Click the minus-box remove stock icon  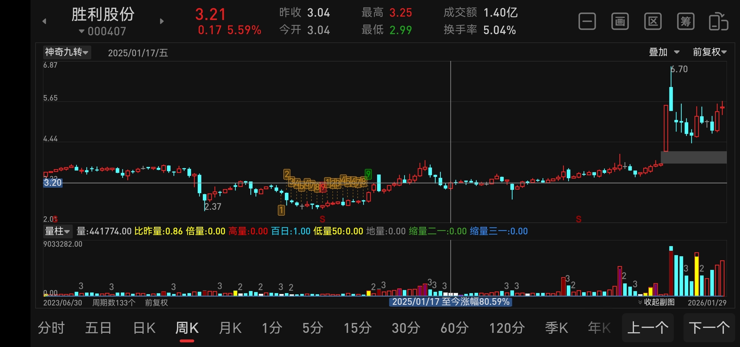[x=587, y=22]
